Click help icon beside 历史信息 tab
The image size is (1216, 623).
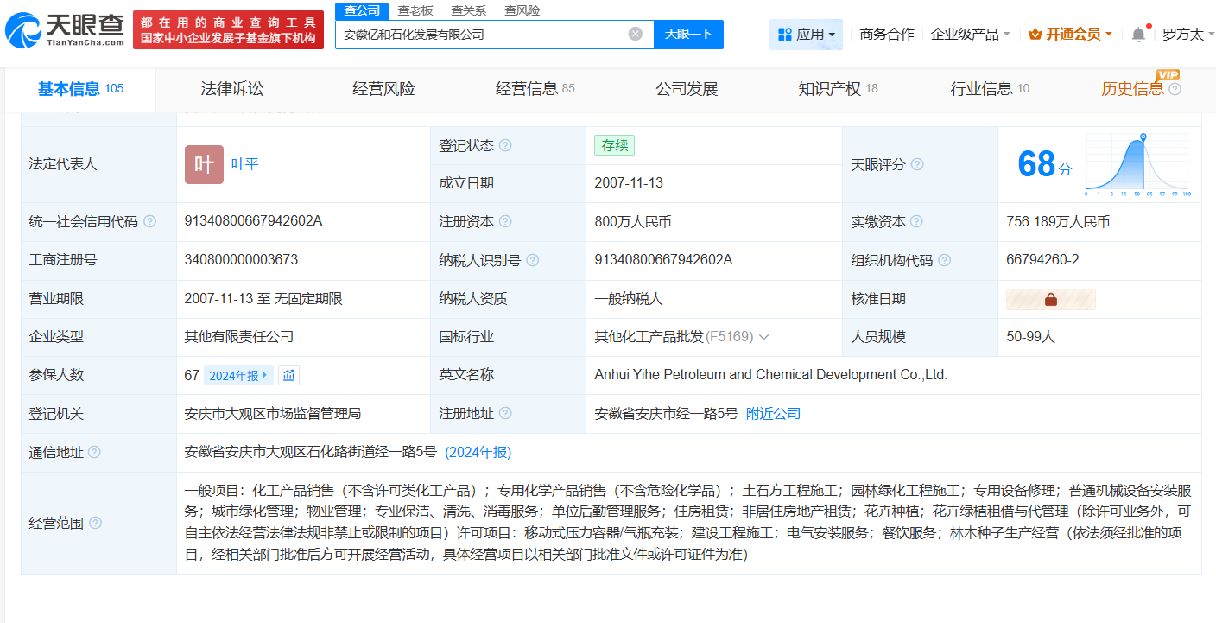pyautogui.click(x=1175, y=89)
